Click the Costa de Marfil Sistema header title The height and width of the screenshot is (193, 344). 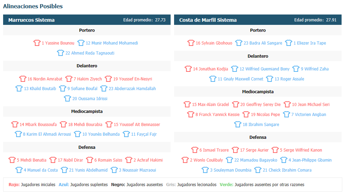point(208,20)
